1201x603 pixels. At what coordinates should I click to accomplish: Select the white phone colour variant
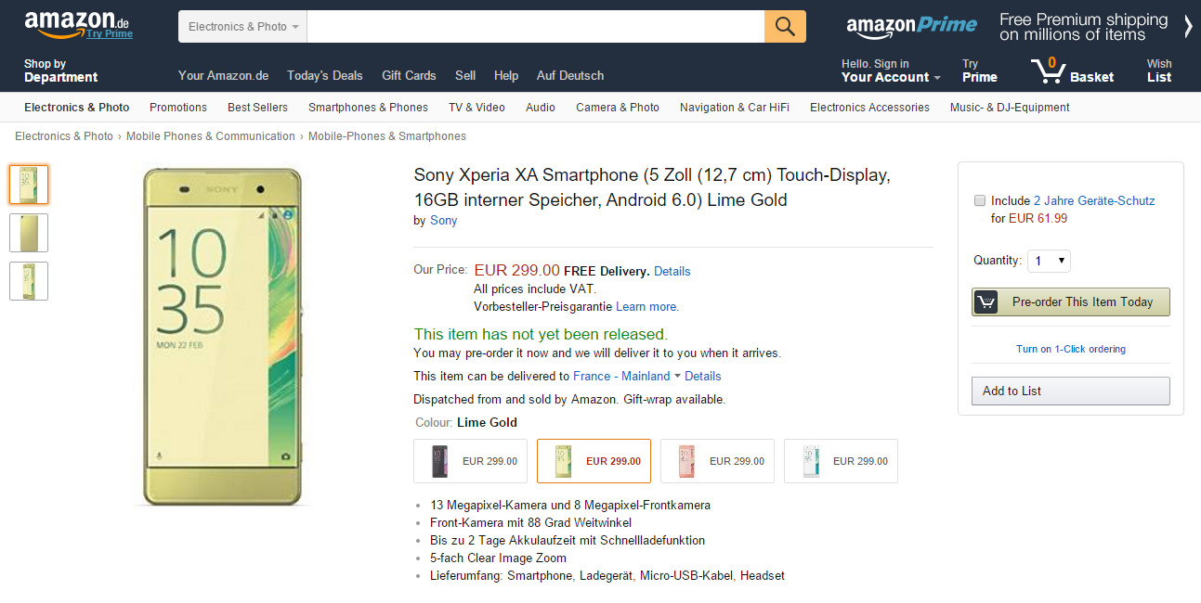point(841,461)
